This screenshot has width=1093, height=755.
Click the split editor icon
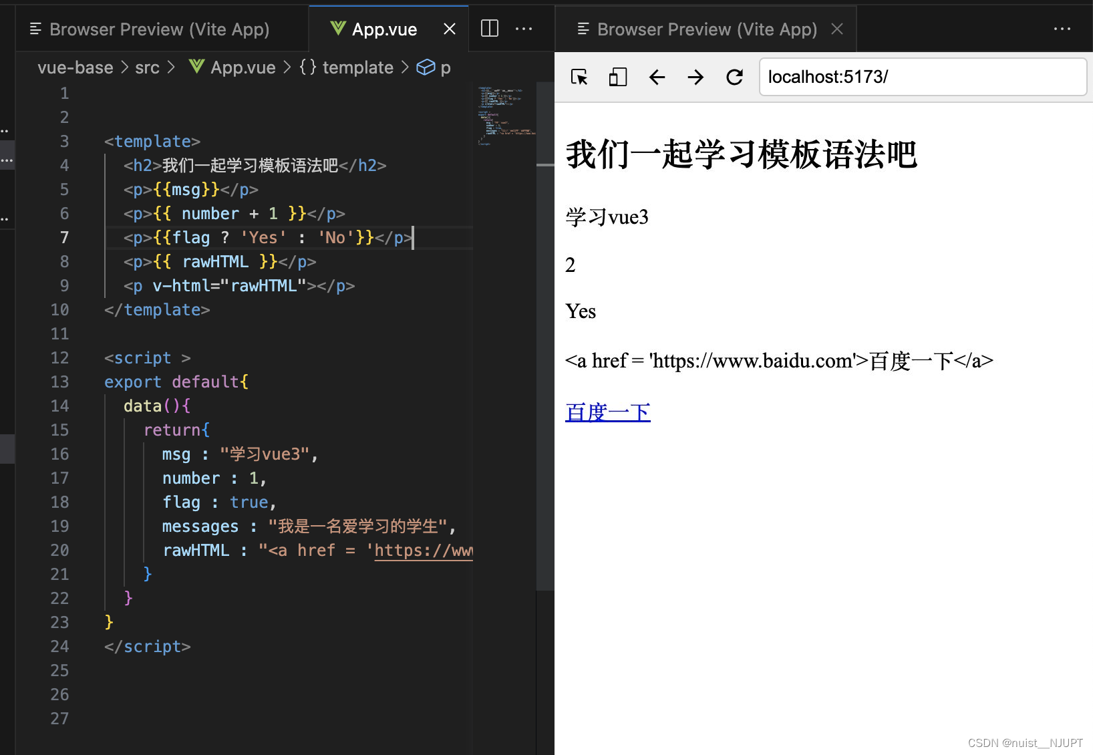pyautogui.click(x=489, y=28)
